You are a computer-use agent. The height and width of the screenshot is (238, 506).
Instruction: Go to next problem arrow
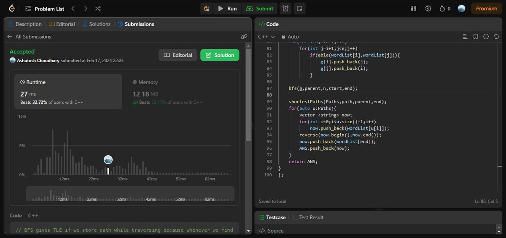click(x=86, y=8)
